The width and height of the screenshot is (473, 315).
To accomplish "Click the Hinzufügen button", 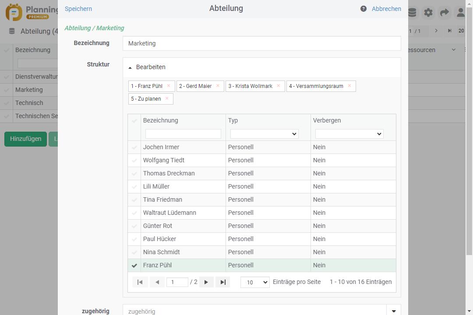I will pyautogui.click(x=25, y=139).
